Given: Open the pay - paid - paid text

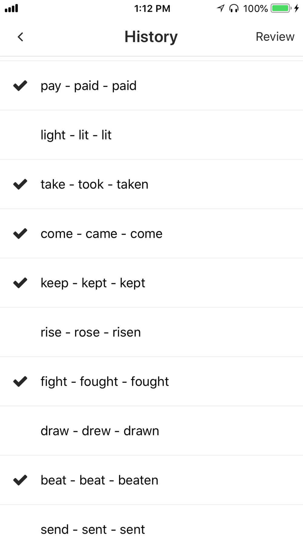Looking at the screenshot, I should (x=88, y=86).
